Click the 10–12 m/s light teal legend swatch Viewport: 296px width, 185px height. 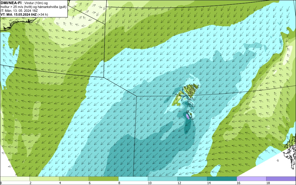click(163, 178)
